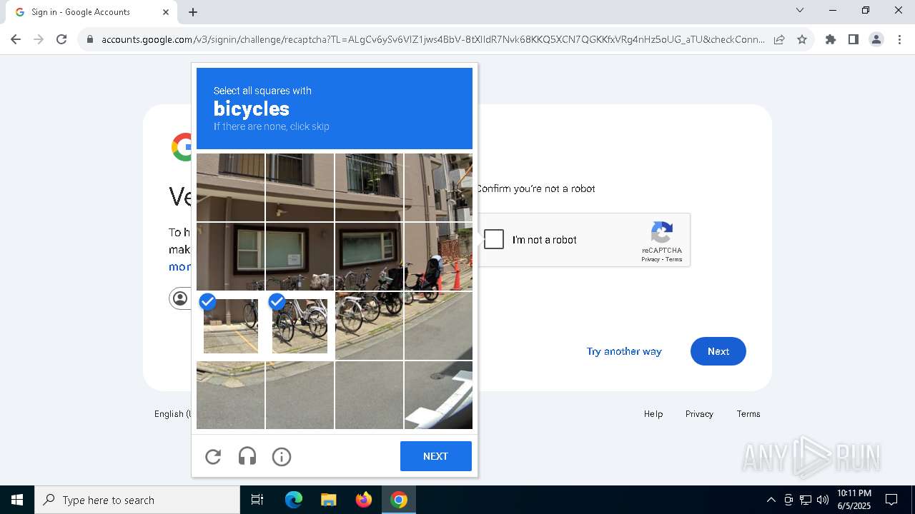The height and width of the screenshot is (514, 915).
Task: Bookmark this tab with star icon
Action: (x=802, y=39)
